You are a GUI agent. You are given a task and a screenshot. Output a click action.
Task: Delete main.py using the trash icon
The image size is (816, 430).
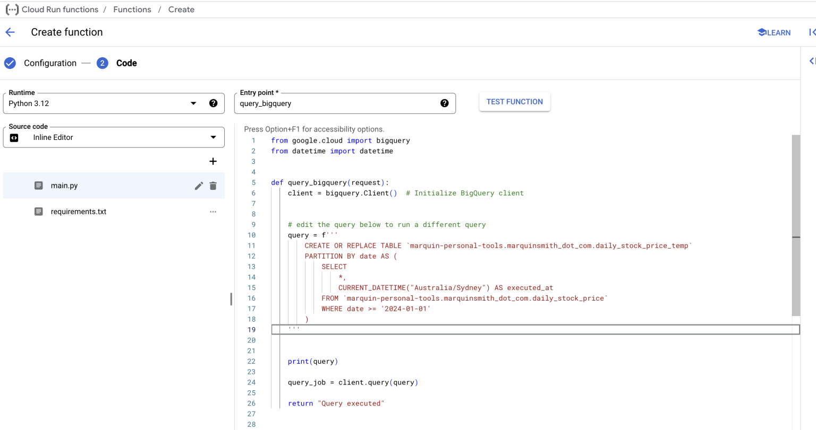pos(213,186)
